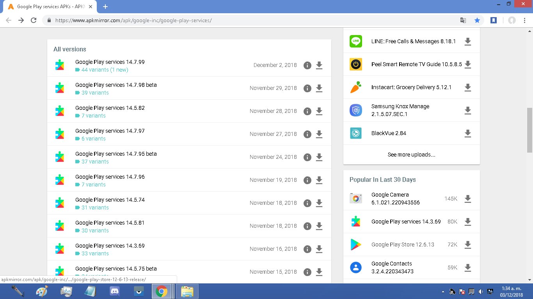Open the taskbar clock showing 1:34 a. m.
Screen dimensions: 533x299
pos(512,291)
